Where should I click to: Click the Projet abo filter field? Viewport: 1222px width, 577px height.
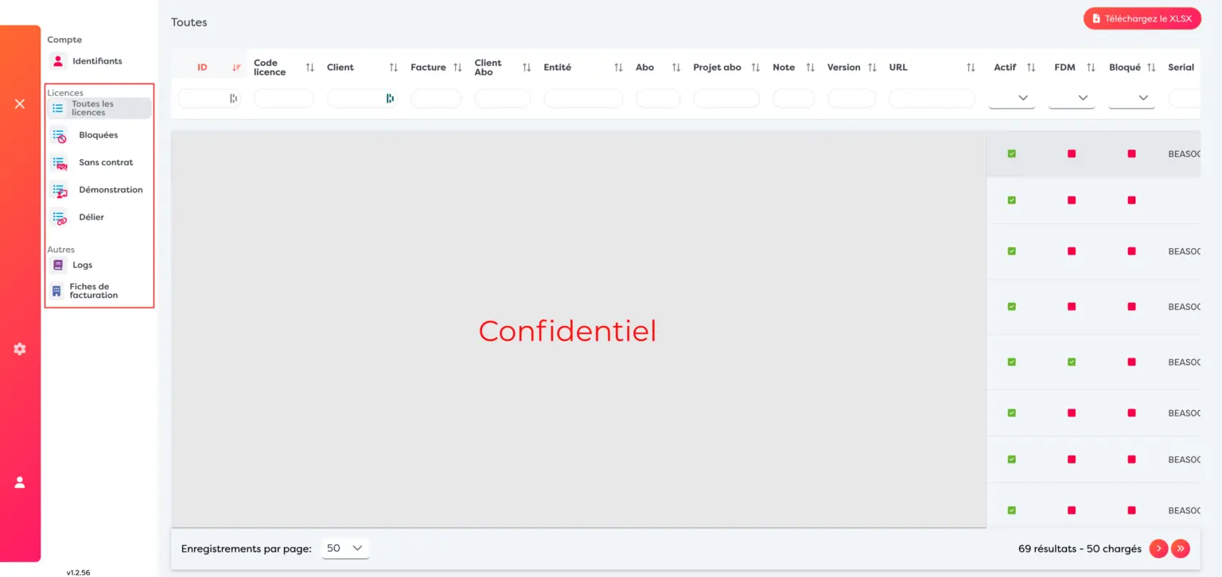(x=726, y=99)
